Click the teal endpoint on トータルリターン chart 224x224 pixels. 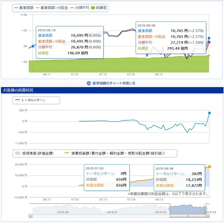click(x=210, y=113)
